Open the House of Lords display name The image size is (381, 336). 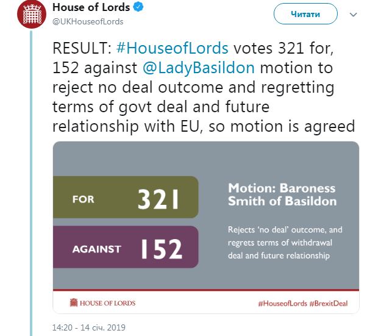(x=91, y=8)
